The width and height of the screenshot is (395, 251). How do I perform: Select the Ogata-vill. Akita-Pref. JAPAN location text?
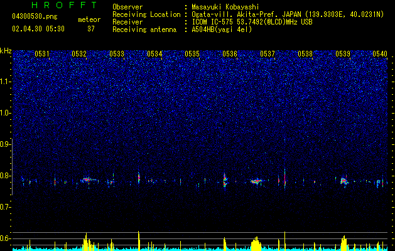288,14
